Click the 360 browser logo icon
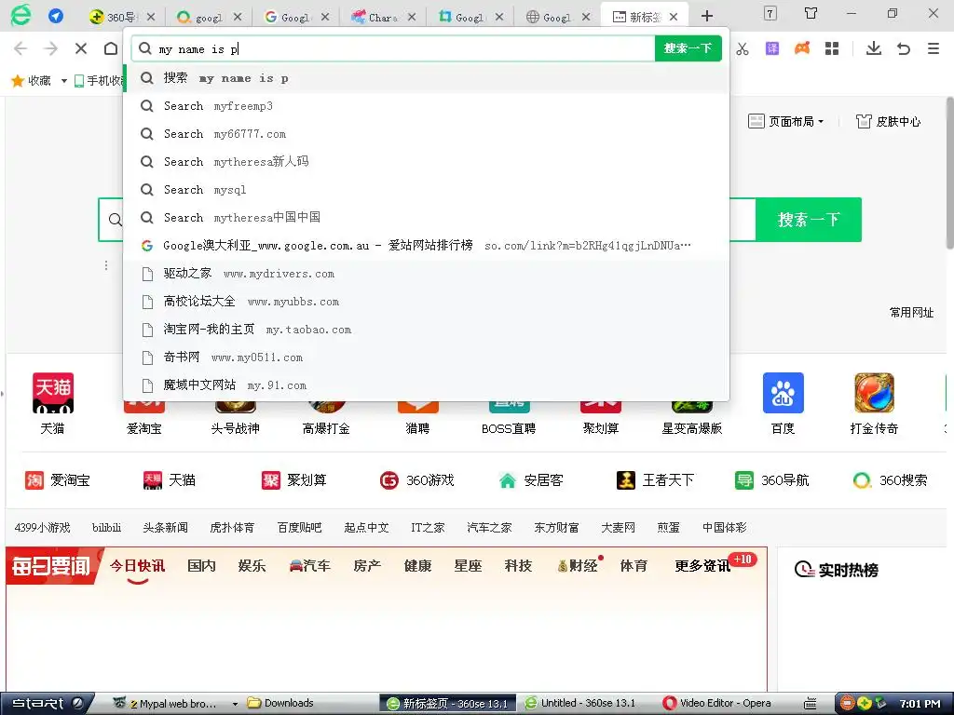Viewport: 954px width, 715px height. 20,15
